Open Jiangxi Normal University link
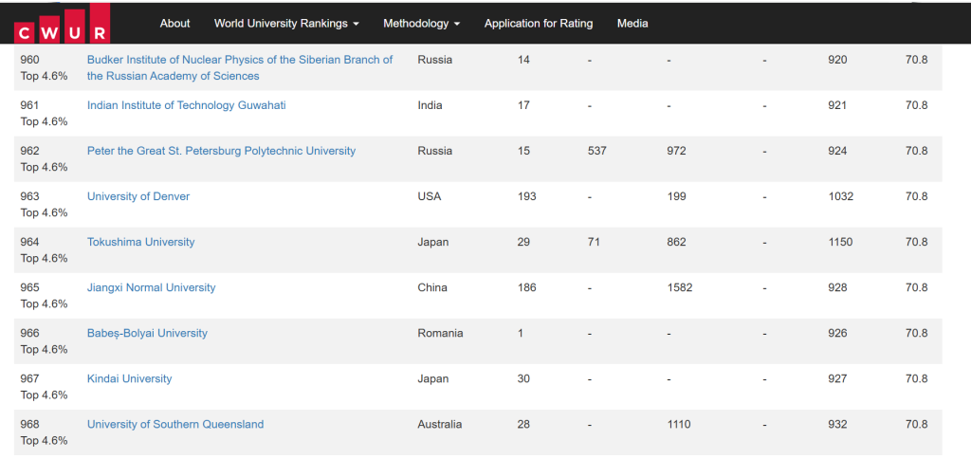 [151, 287]
